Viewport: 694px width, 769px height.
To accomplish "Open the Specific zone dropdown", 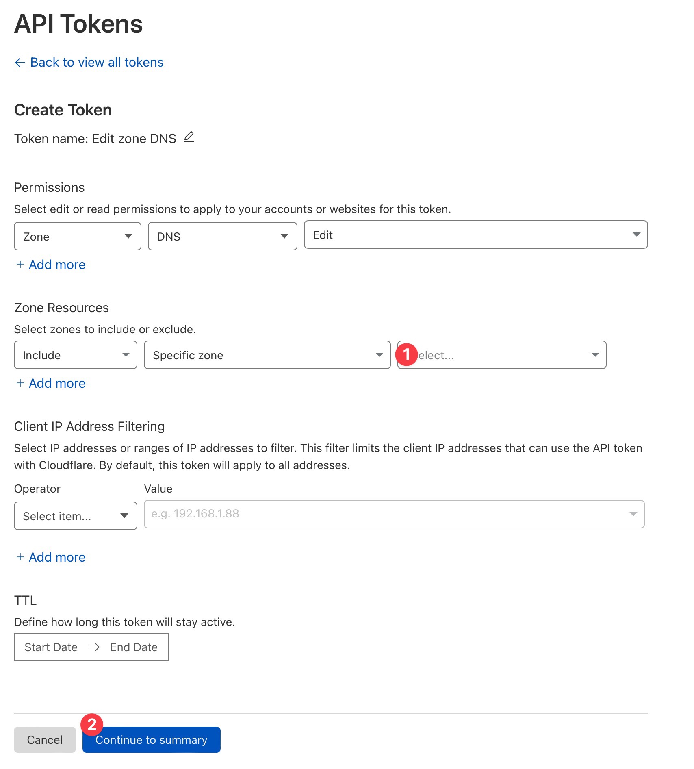I will tap(267, 355).
